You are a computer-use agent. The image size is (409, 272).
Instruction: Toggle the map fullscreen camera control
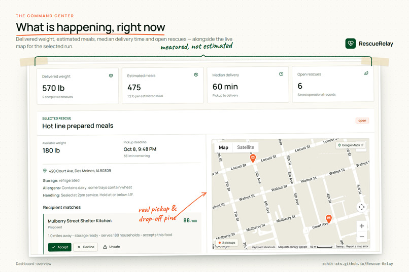(x=361, y=207)
